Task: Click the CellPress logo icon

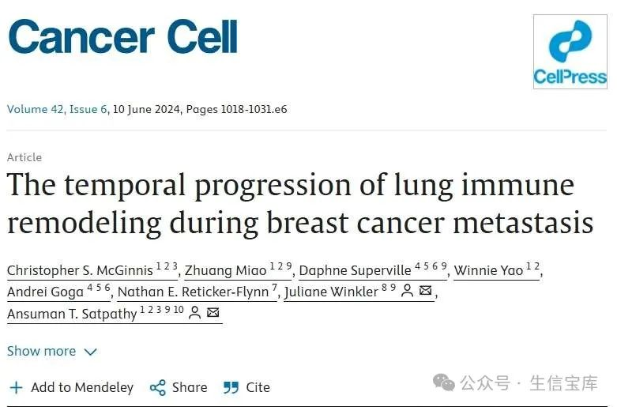Action: [570, 51]
